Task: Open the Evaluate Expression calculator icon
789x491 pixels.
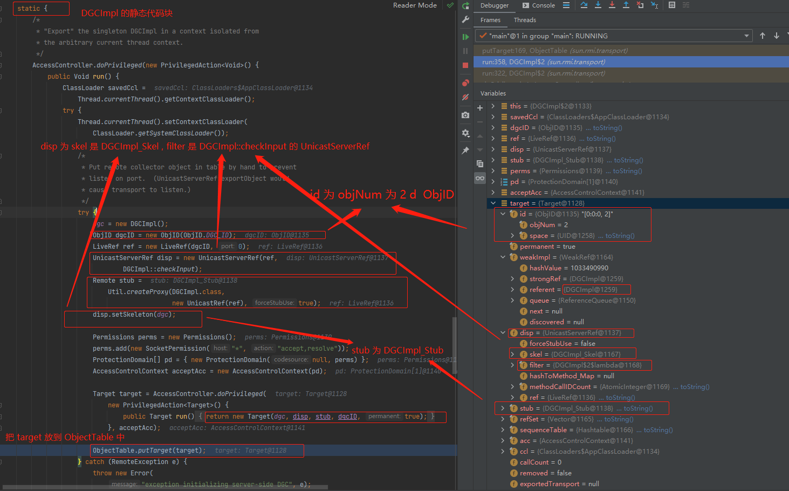Action: coord(672,5)
